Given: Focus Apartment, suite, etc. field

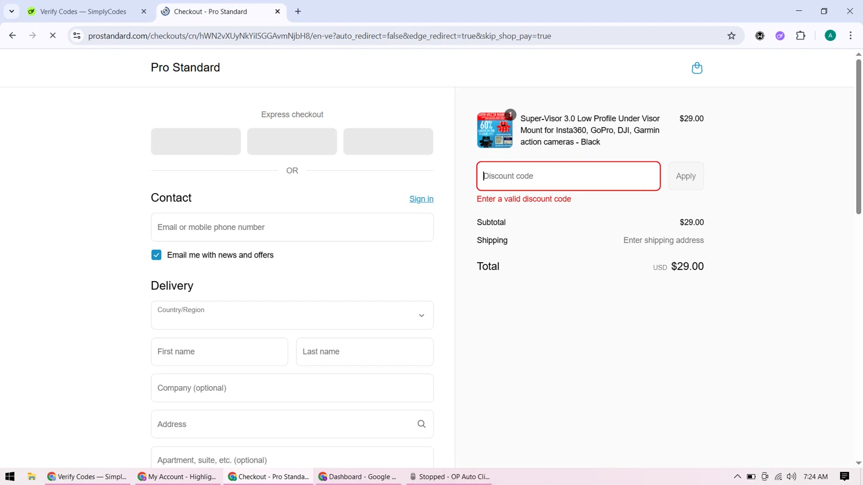Looking at the screenshot, I should [292, 459].
